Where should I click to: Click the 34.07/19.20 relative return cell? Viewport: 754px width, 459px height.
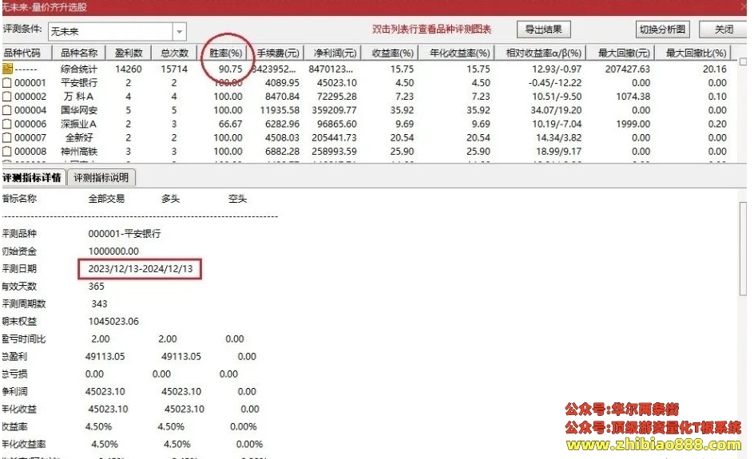coord(556,110)
